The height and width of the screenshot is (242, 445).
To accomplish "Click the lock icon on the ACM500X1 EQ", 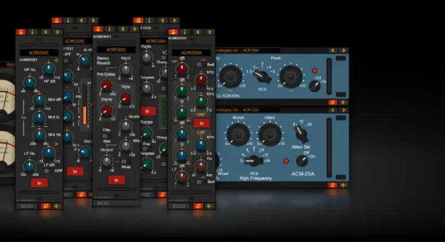I will pyautogui.click(x=21, y=32).
